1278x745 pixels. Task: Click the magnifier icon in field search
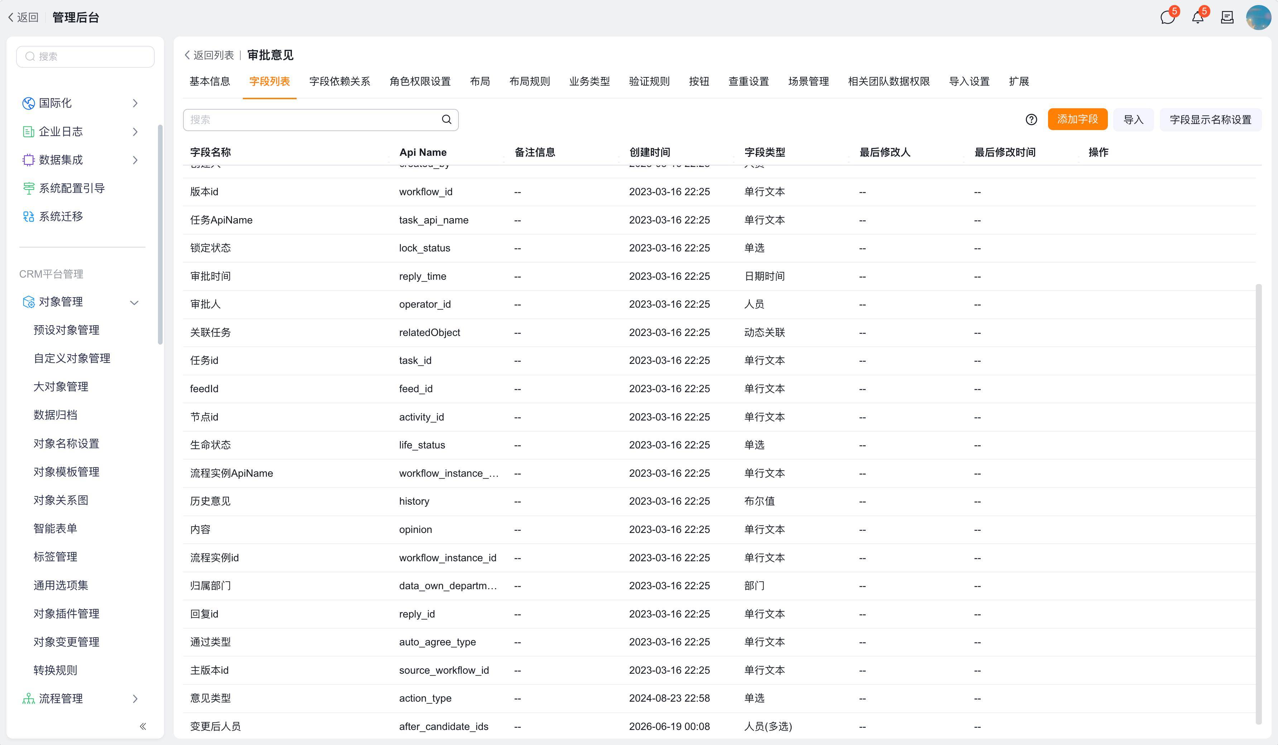446,120
